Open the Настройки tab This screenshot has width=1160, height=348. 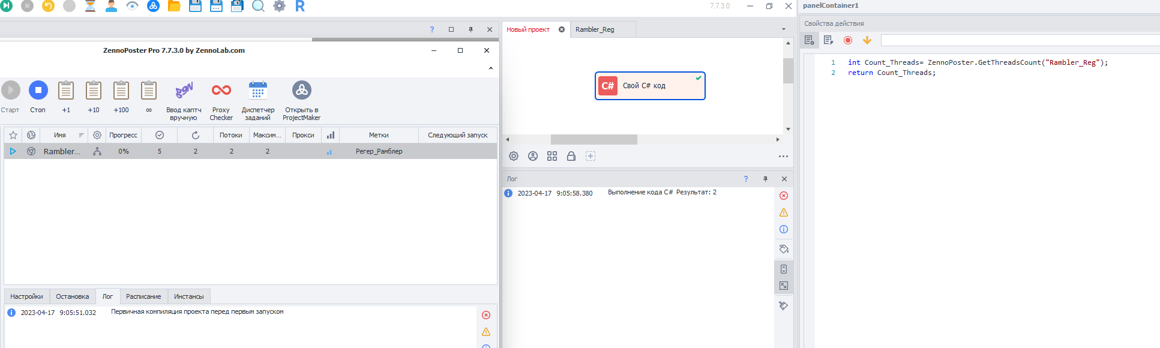click(26, 296)
